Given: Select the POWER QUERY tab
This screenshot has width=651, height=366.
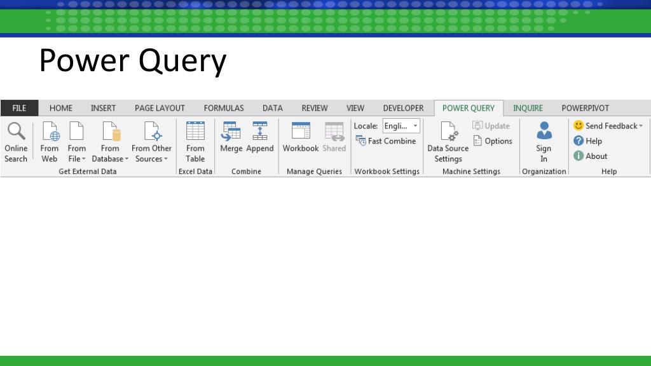Looking at the screenshot, I should [x=469, y=108].
